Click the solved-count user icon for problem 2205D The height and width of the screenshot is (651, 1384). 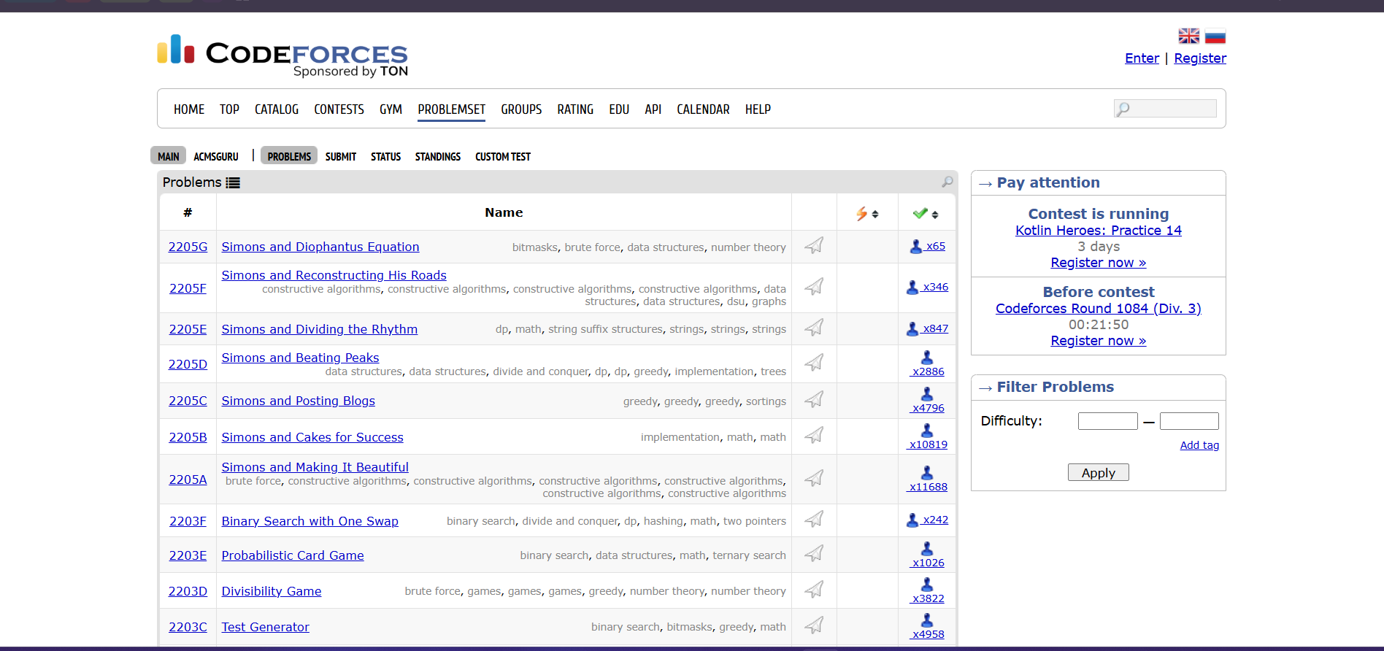tap(927, 358)
